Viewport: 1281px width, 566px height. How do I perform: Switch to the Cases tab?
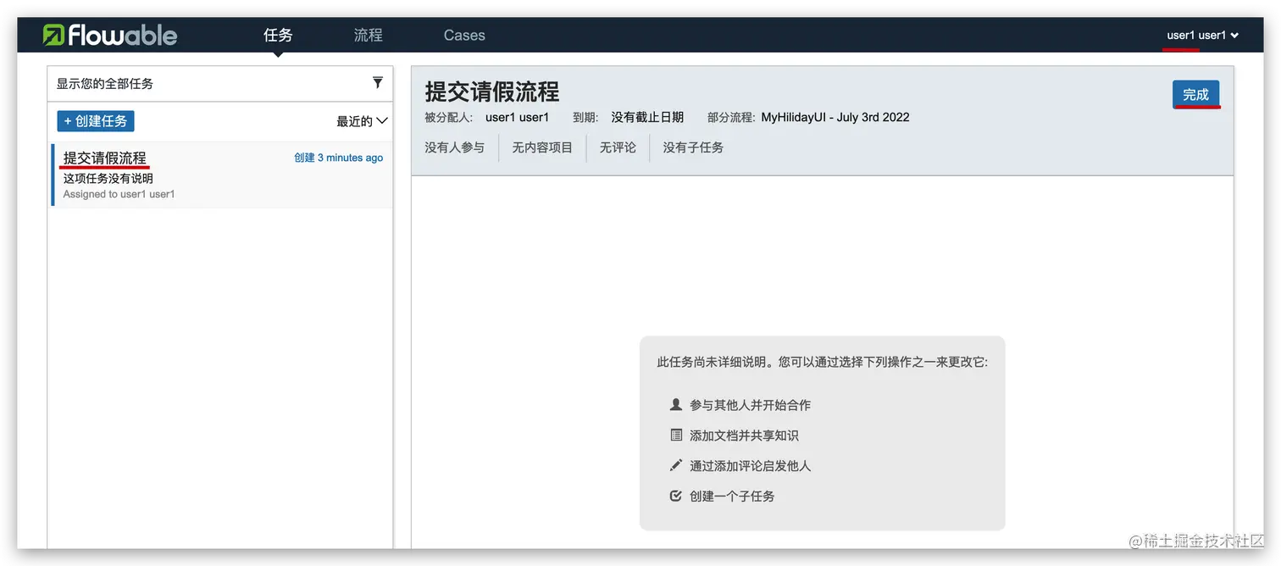464,35
